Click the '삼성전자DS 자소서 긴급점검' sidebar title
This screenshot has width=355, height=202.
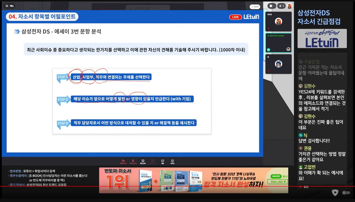point(319,17)
